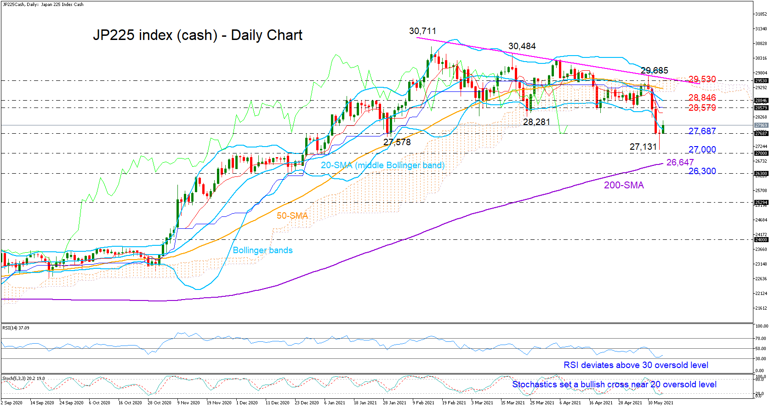Click the '9 Nov 2020' date label
775x408 pixels.
coord(188,403)
